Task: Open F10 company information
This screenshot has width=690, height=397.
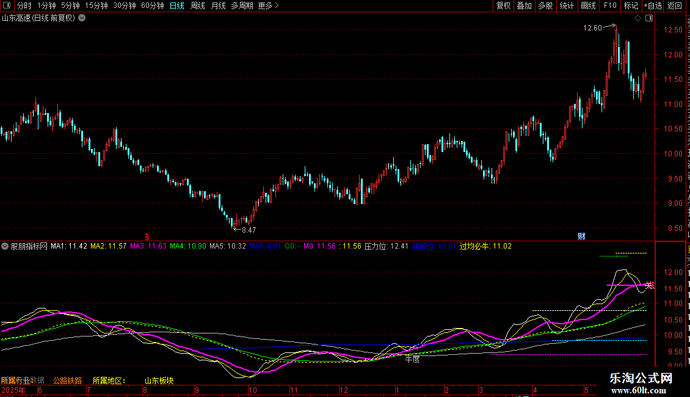Action: [610, 5]
